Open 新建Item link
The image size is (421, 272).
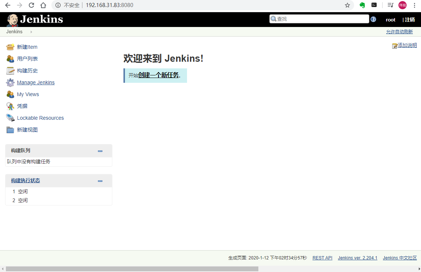click(x=27, y=47)
